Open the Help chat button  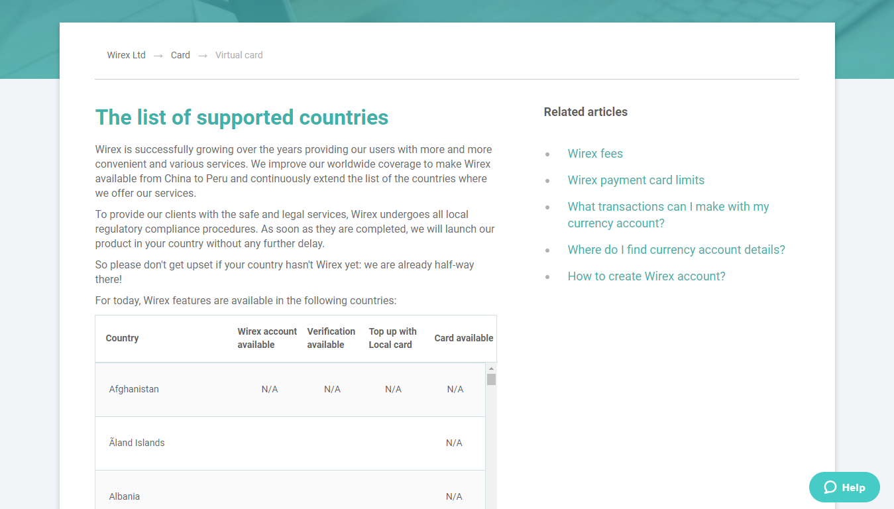coord(844,487)
